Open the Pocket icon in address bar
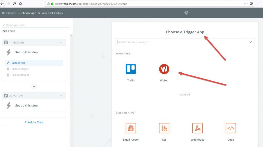 point(251,4)
